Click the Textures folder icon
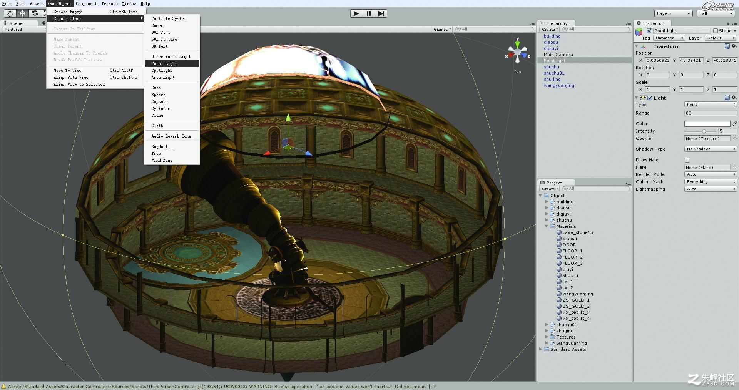Screen dimensions: 739x390 553,337
